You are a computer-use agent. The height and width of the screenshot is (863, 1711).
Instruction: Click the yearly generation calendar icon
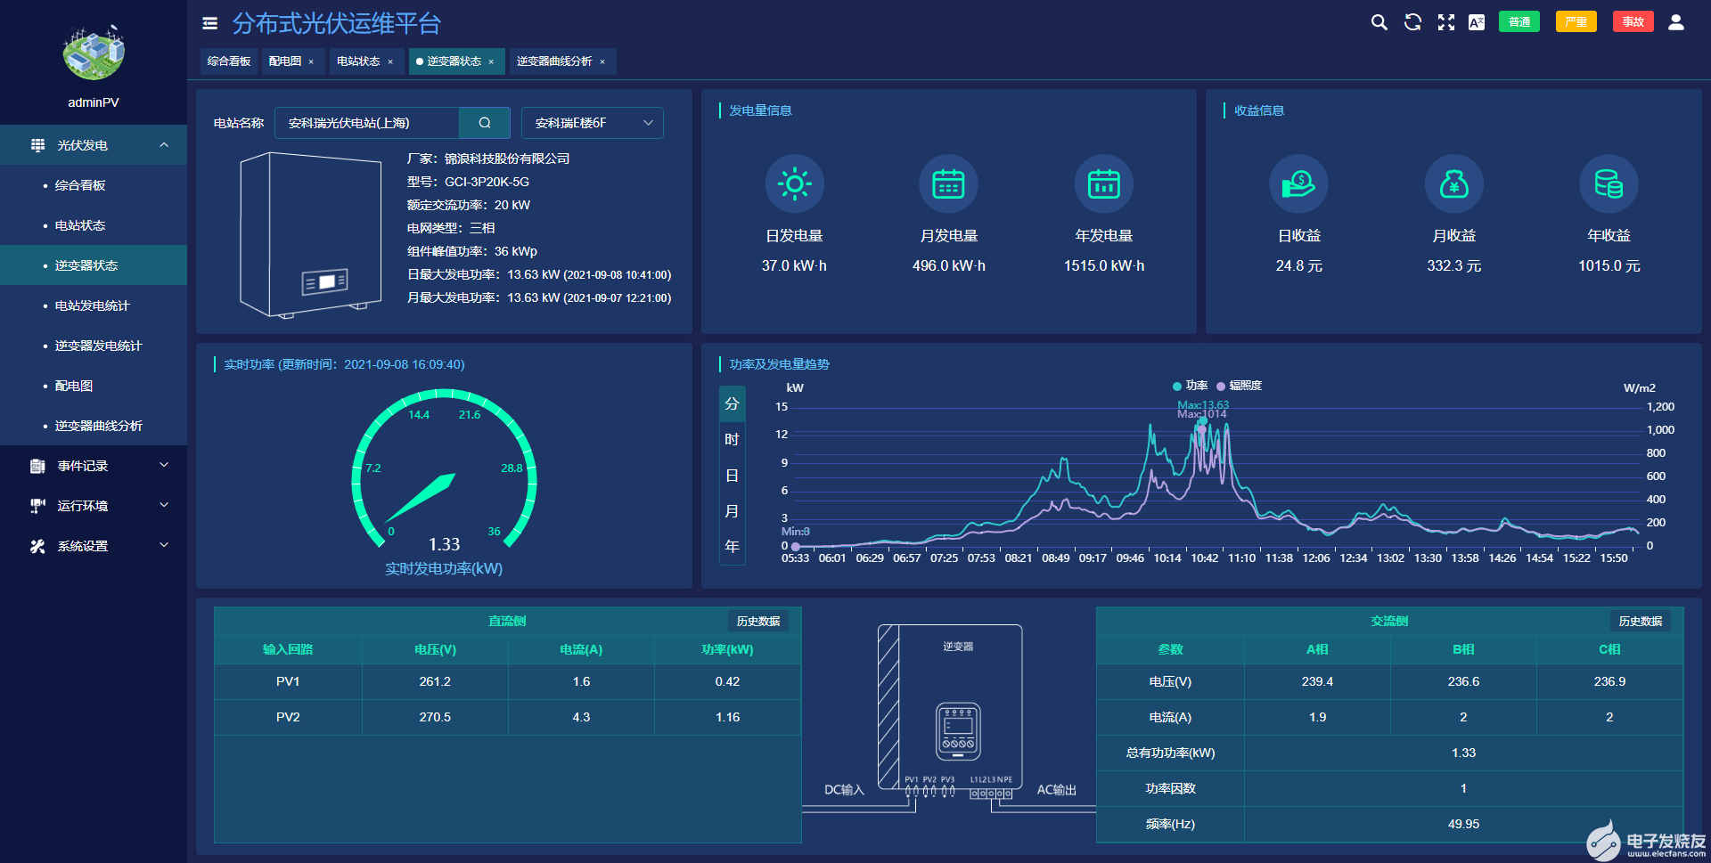[1103, 184]
